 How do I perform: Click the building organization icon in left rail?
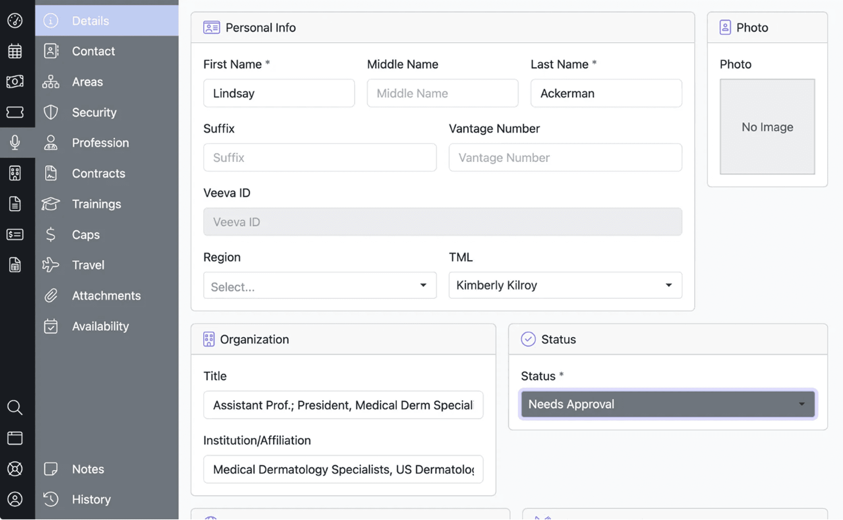click(15, 173)
